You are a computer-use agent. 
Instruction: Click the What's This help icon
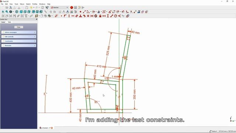click(x=47, y=7)
